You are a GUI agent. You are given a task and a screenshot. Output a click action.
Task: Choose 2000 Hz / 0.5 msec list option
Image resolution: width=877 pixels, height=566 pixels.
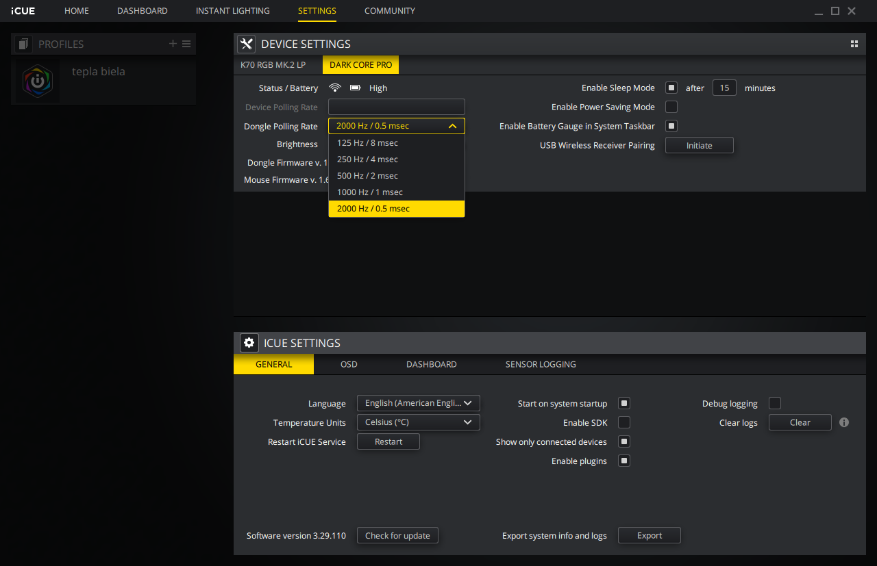coord(397,209)
